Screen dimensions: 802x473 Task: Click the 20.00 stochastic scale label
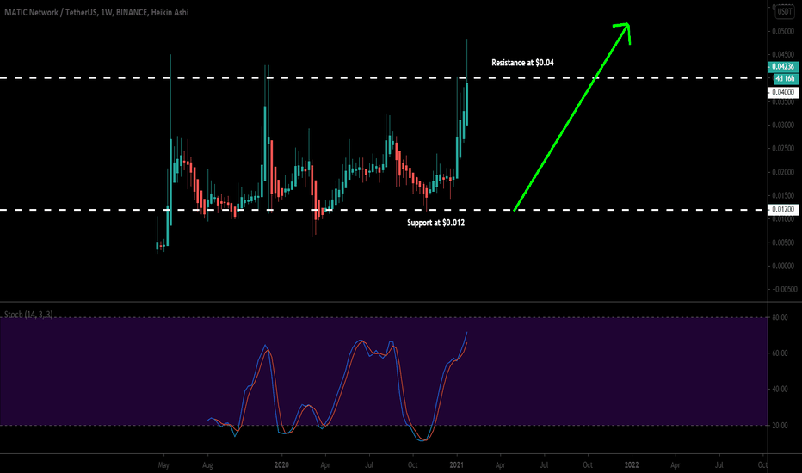pyautogui.click(x=780, y=426)
